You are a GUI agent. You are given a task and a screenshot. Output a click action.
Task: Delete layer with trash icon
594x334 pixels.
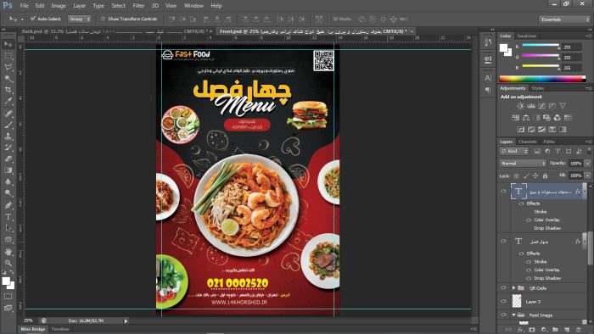click(578, 330)
